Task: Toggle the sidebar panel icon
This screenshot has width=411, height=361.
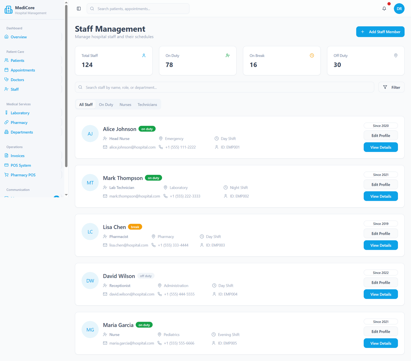Action: (79, 9)
